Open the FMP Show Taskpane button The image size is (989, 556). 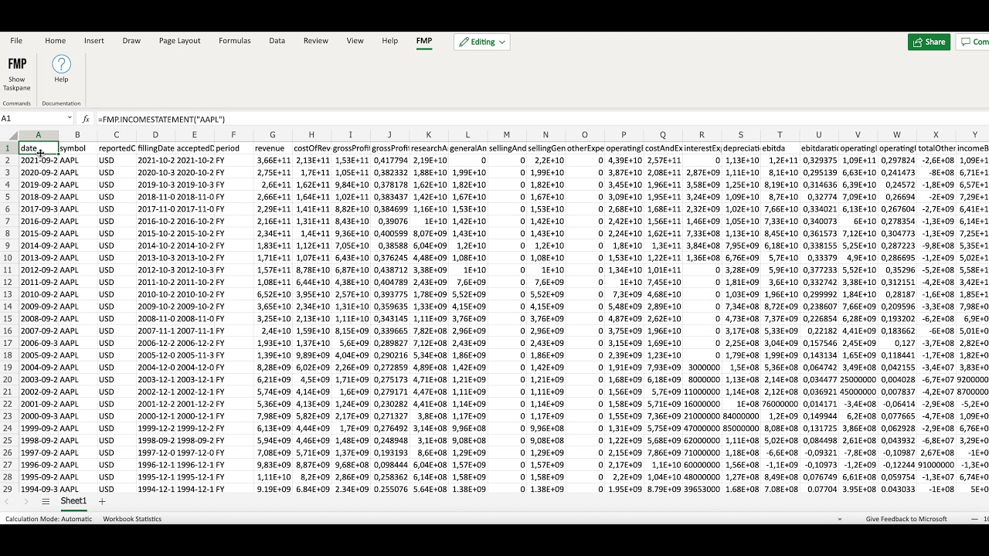click(17, 73)
